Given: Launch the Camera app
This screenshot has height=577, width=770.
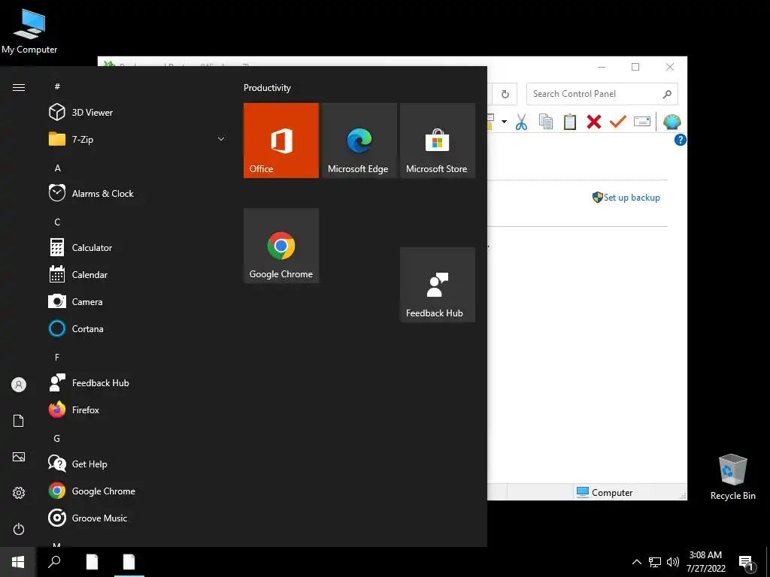Looking at the screenshot, I should click(x=138, y=302).
